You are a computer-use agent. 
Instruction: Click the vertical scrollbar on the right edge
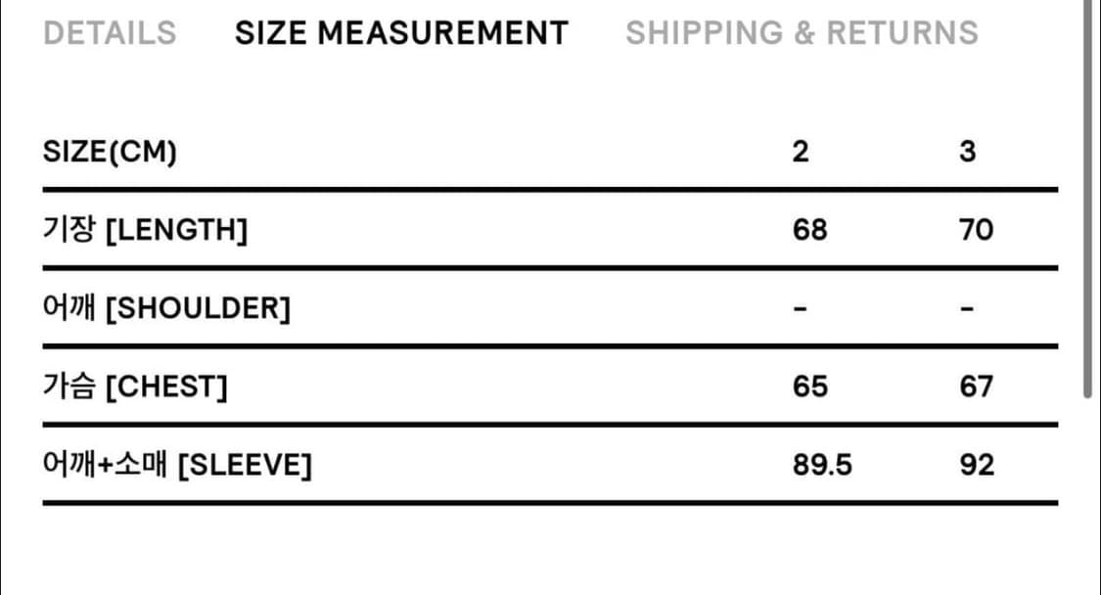(x=1087, y=196)
